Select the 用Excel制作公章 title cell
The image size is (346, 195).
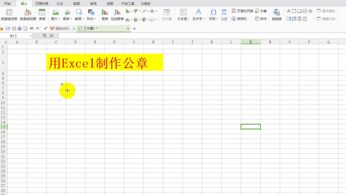(x=105, y=62)
